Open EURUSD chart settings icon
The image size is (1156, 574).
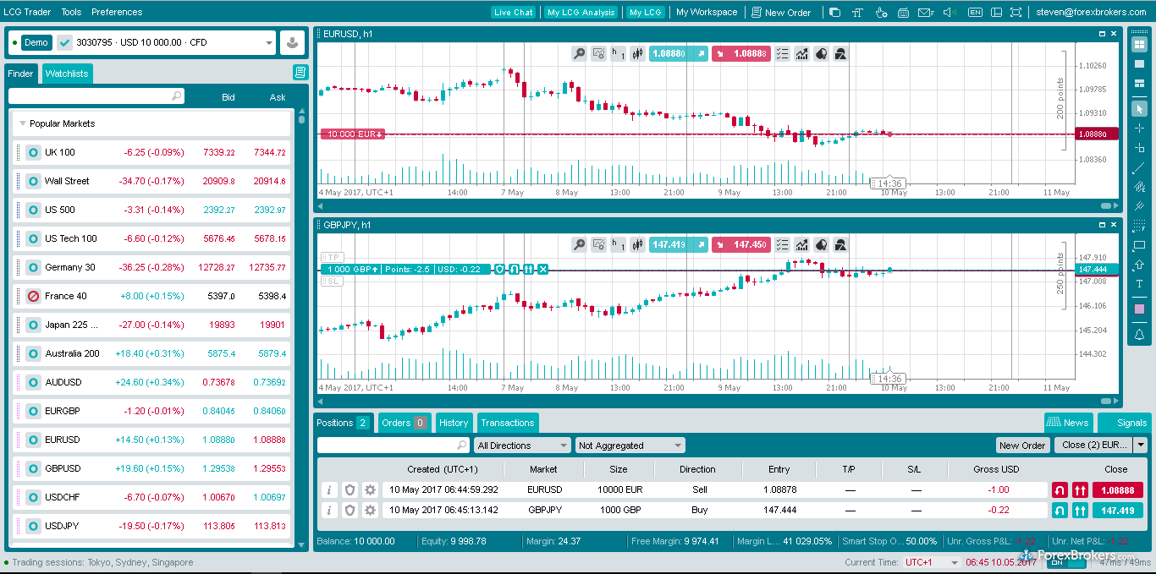pos(598,53)
